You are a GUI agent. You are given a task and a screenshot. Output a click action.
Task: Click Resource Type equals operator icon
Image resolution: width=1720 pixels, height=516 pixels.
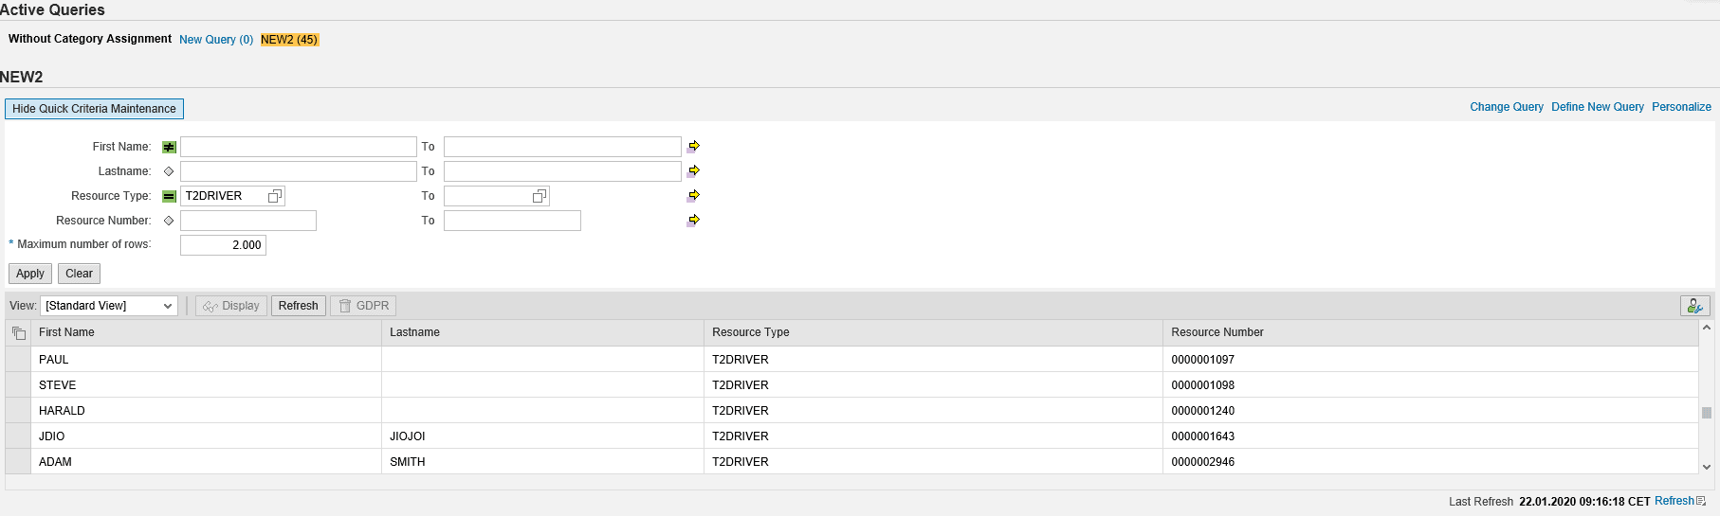click(x=169, y=196)
